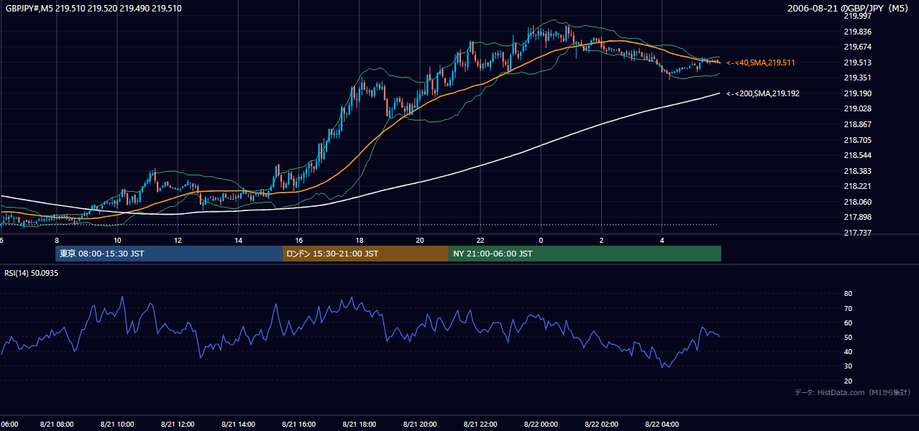Click time axis label 8/21 22:00
The height and width of the screenshot is (431, 919).
(x=480, y=425)
